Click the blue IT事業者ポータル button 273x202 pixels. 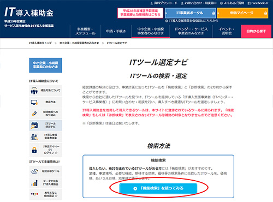191,13
